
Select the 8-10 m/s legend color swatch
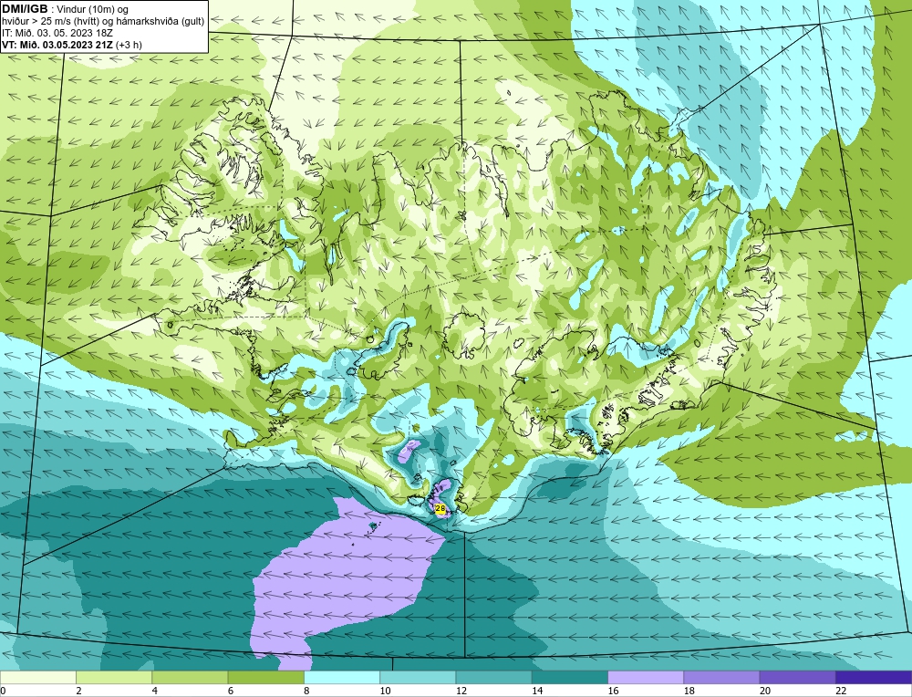342,677
